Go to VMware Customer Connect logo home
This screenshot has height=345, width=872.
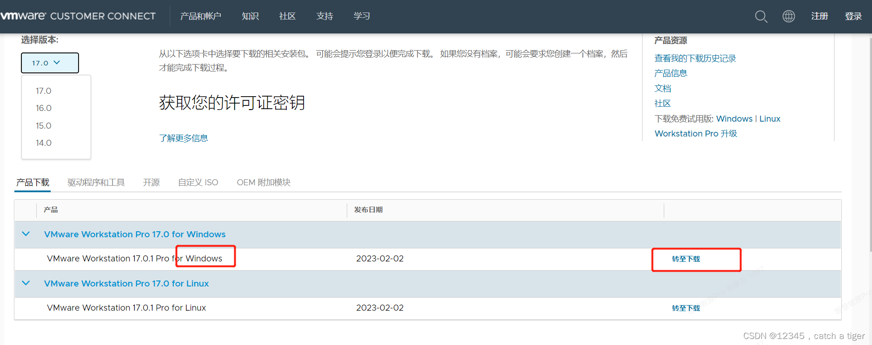pos(78,16)
